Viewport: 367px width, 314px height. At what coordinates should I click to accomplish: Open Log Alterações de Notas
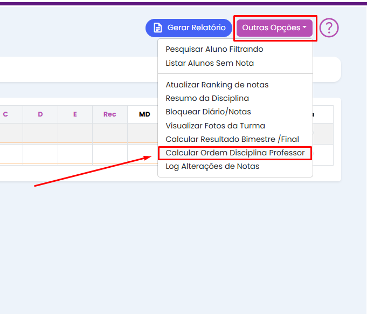(212, 166)
